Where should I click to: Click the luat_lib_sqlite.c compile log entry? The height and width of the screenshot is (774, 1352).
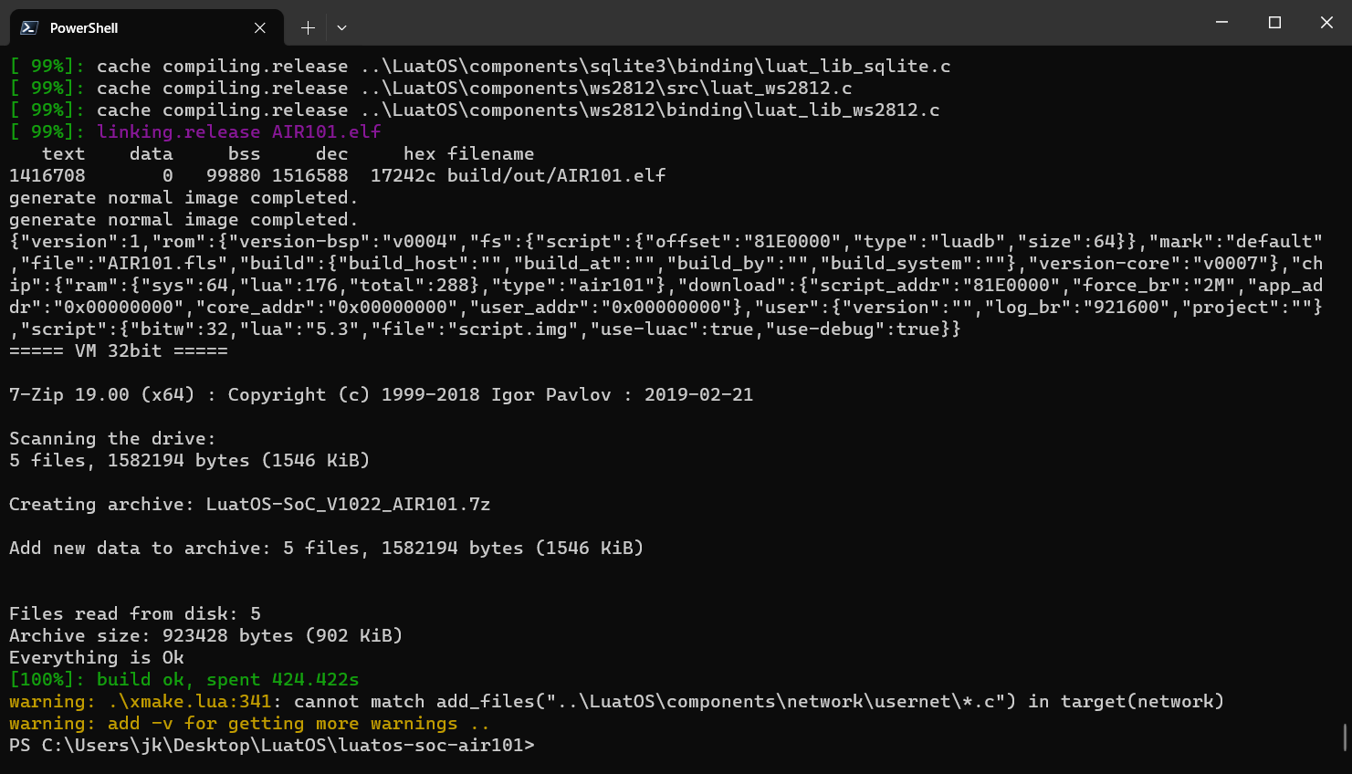479,66
